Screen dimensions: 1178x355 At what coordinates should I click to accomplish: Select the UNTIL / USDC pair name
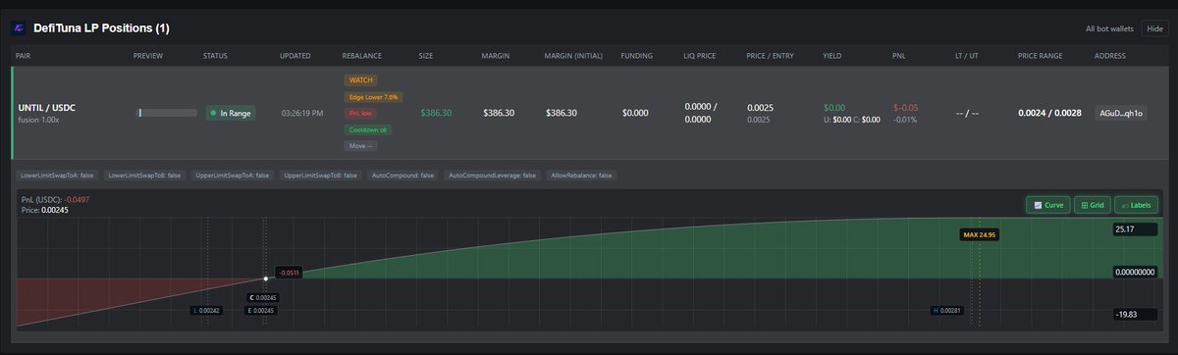click(46, 108)
